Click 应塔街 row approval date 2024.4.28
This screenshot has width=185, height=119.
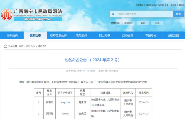(144, 102)
